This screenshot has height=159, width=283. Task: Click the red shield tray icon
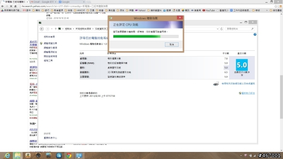click(246, 155)
